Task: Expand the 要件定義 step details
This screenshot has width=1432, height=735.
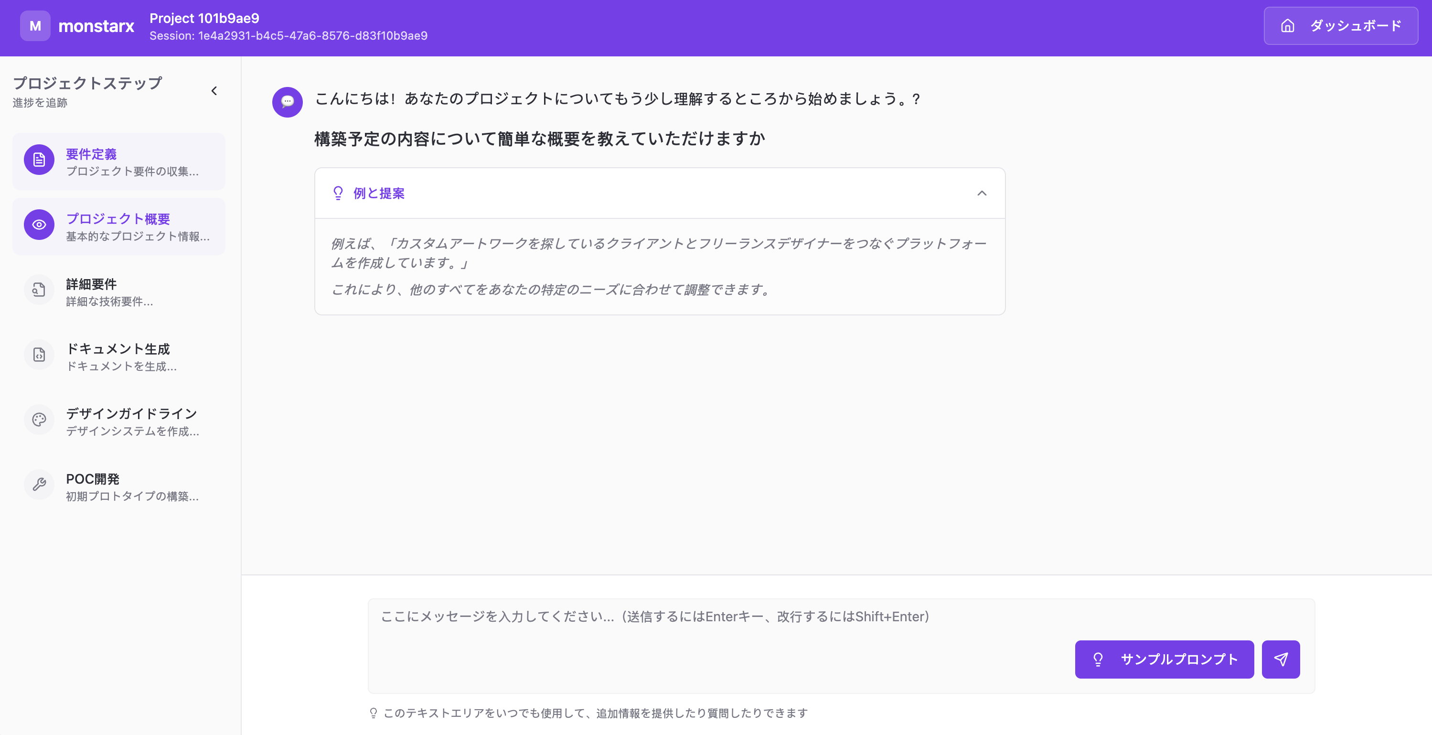Action: 118,161
